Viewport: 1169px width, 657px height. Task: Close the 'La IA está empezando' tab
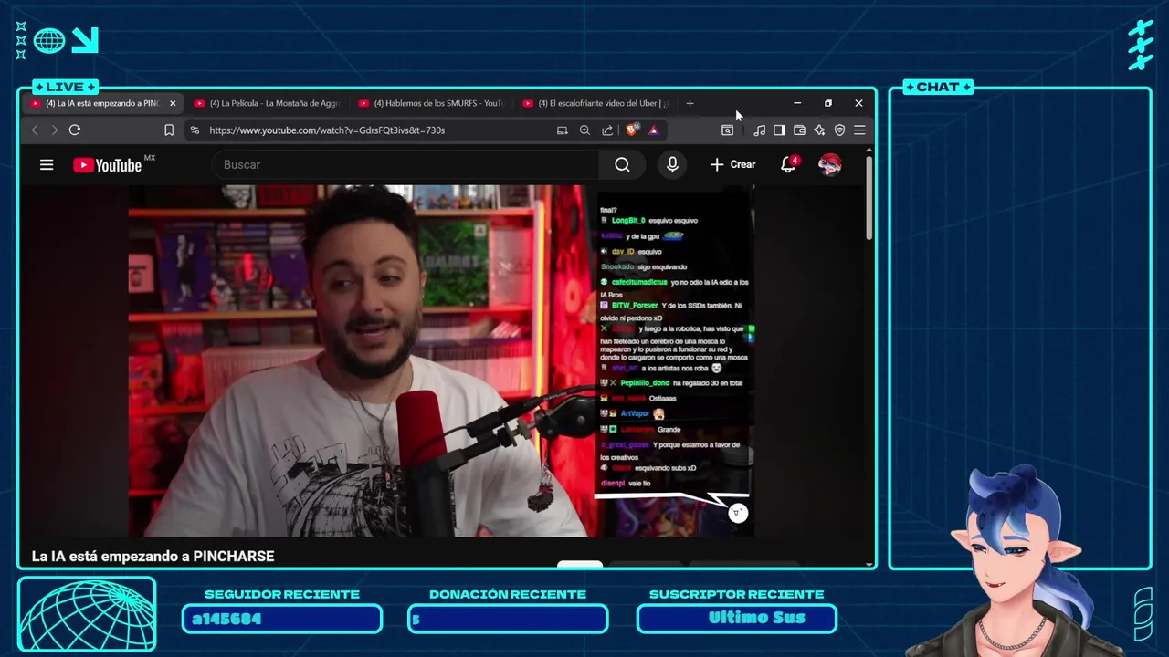click(x=173, y=103)
